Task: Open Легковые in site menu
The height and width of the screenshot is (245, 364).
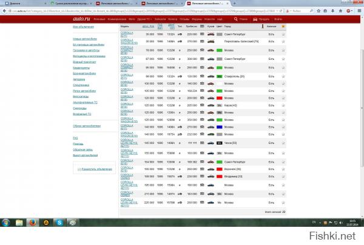Action: 99,19
